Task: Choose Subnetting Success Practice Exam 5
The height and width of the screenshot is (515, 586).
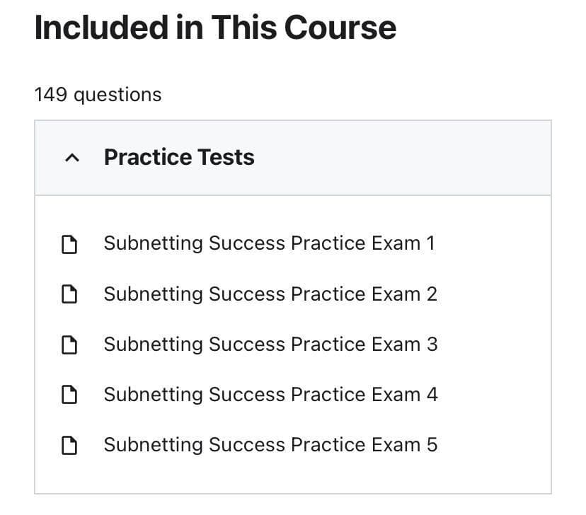Action: click(x=270, y=445)
